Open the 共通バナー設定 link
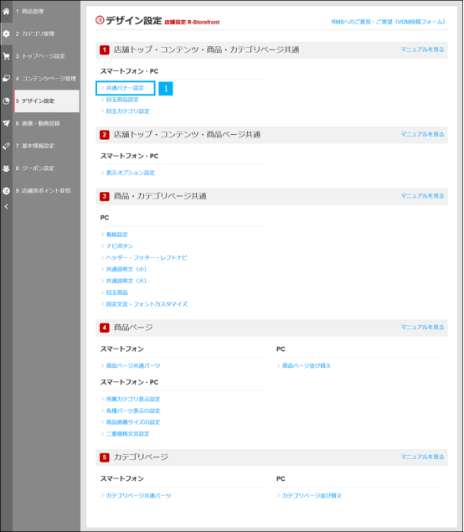The width and height of the screenshot is (464, 532). pyautogui.click(x=125, y=88)
